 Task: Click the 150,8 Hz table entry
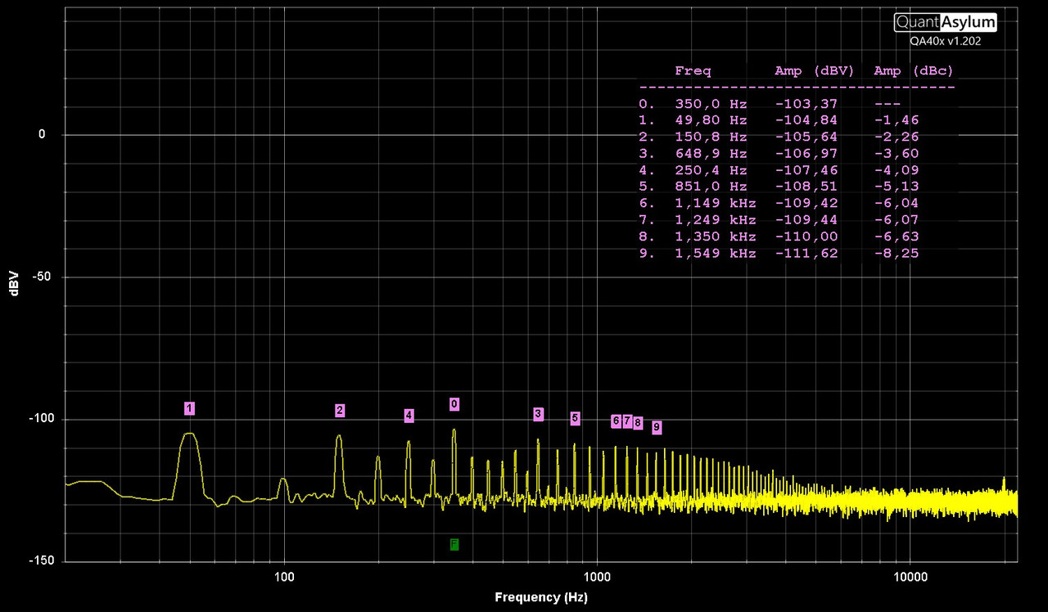click(x=711, y=137)
